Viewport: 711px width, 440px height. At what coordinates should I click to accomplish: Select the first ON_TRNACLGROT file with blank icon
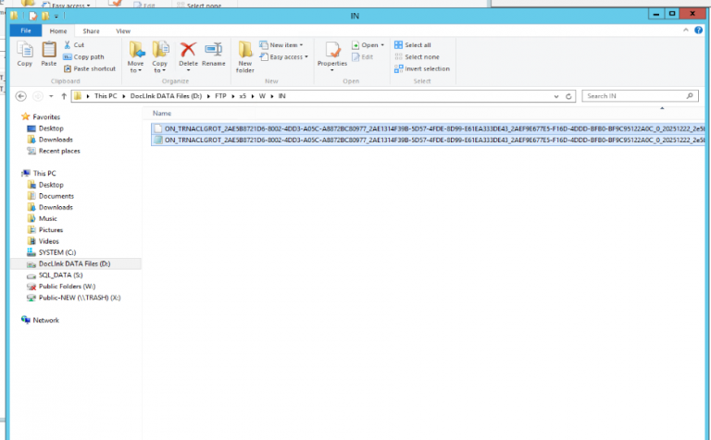(428, 128)
